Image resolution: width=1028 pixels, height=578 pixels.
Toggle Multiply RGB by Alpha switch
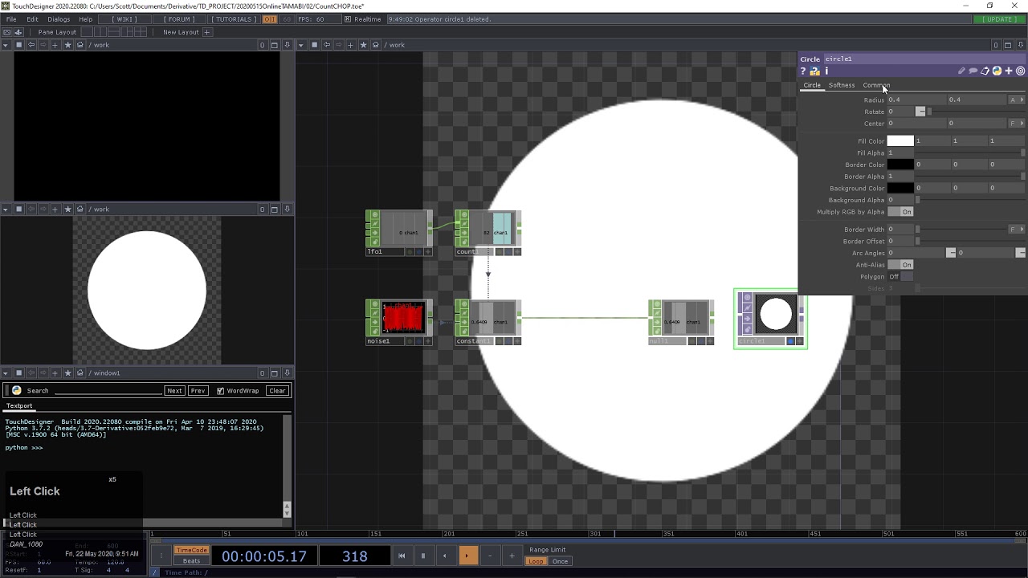(x=900, y=212)
